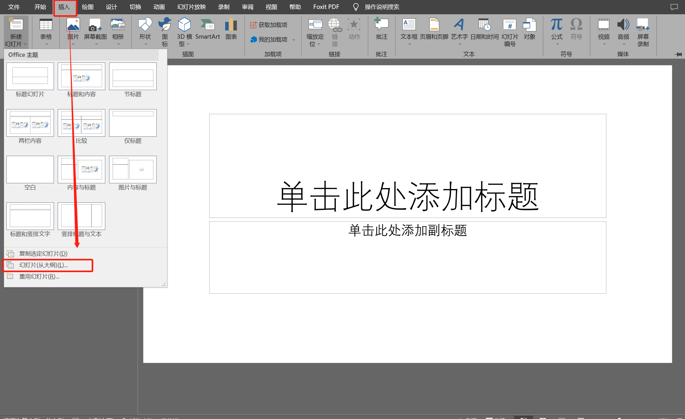
Task: Switch to Slide Show (幻灯片放映) tab
Action: [192, 7]
